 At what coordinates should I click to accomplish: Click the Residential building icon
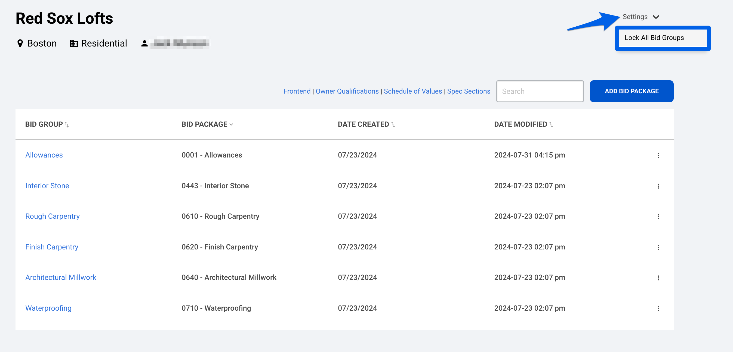click(74, 44)
